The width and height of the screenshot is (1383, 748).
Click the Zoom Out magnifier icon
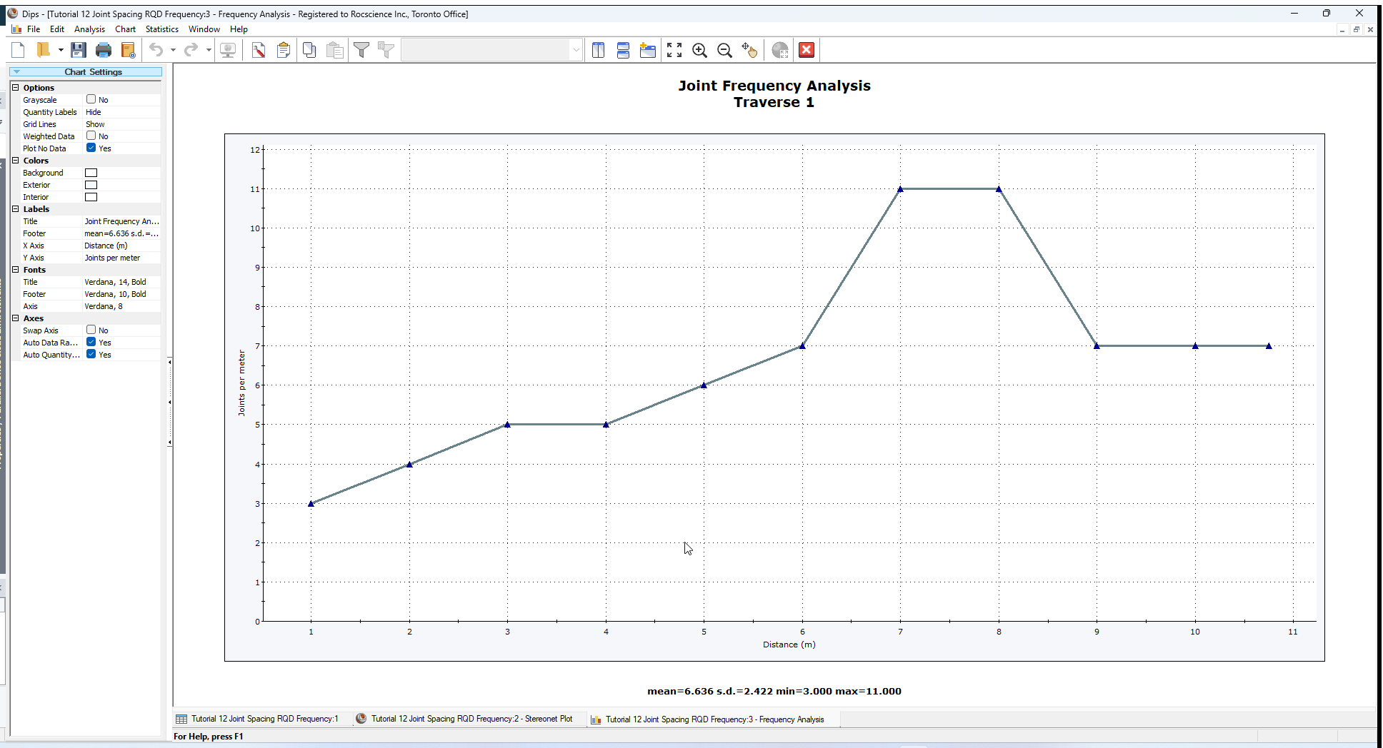point(724,50)
